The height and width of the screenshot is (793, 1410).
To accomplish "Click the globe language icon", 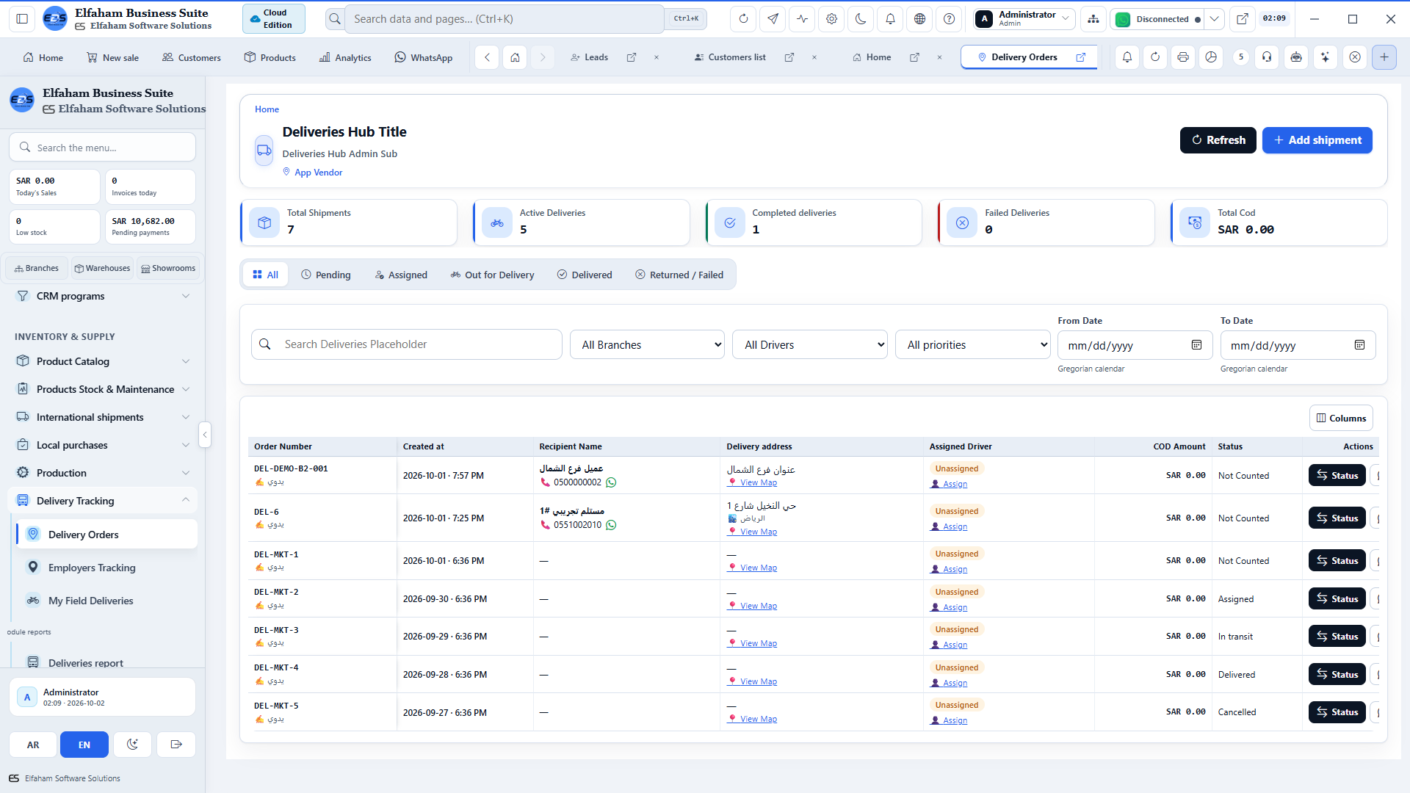I will click(919, 19).
